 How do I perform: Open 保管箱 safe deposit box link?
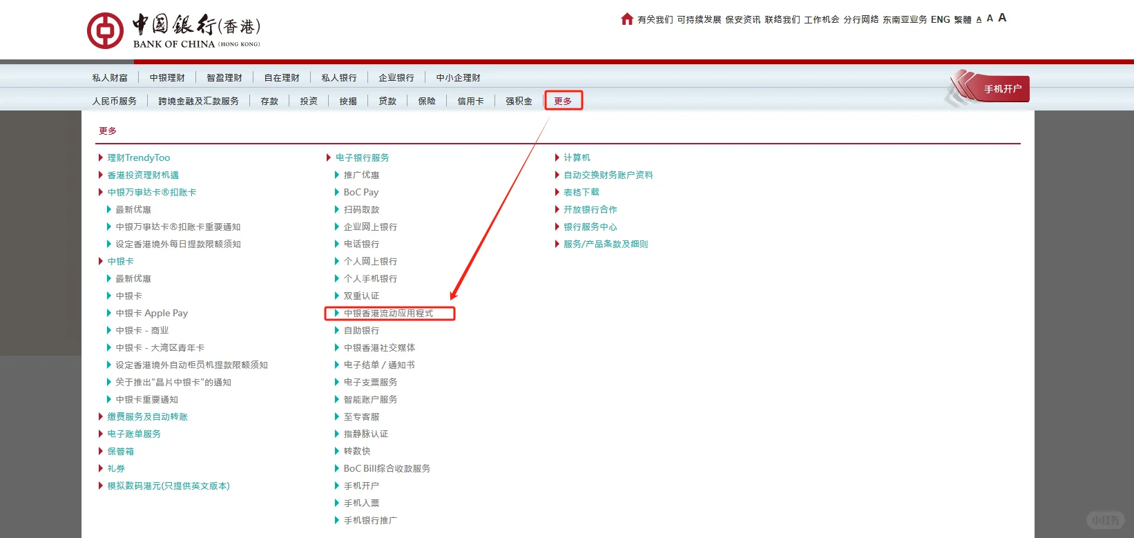[x=120, y=452]
